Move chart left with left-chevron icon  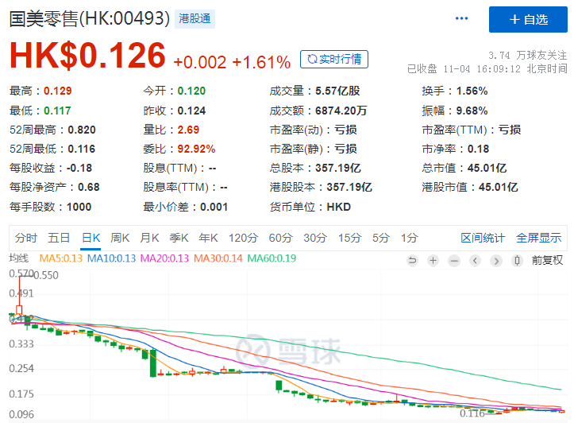point(476,261)
